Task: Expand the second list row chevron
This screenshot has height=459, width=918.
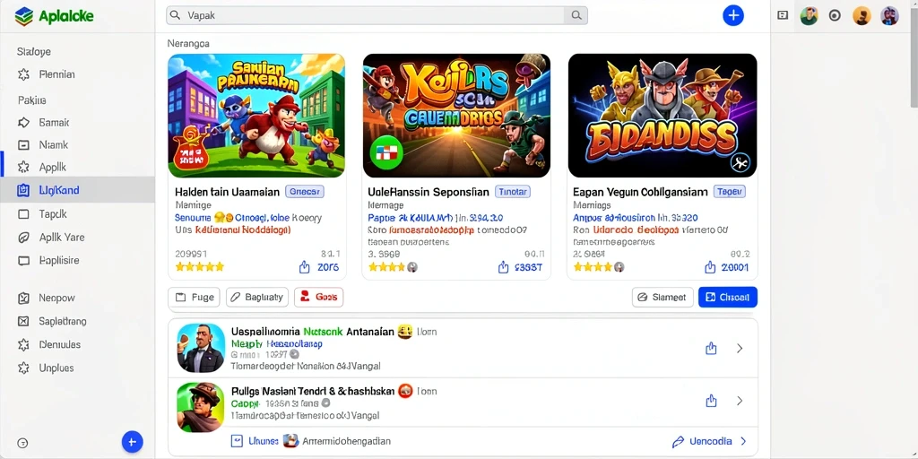Action: 740,401
